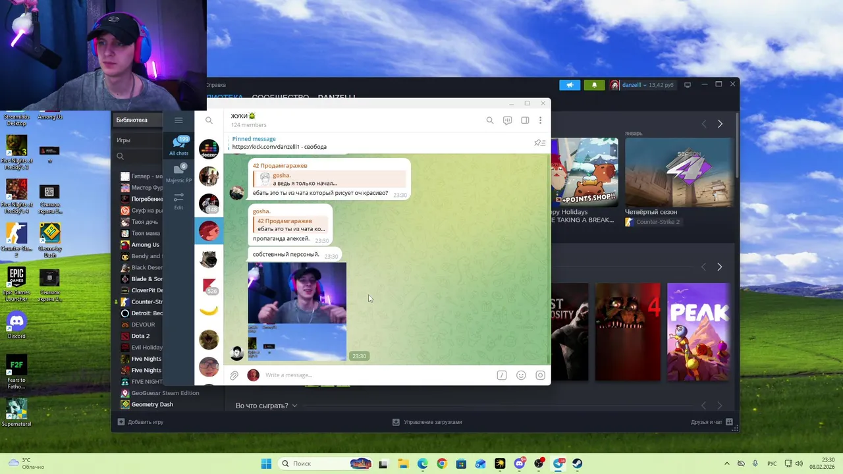The width and height of the screenshot is (843, 474).
Task: Open weather widget on taskbar
Action: 26,463
